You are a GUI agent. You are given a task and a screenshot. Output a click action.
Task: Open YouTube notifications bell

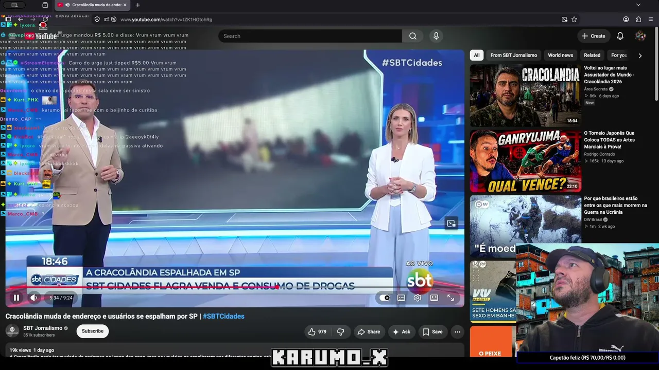[620, 36]
